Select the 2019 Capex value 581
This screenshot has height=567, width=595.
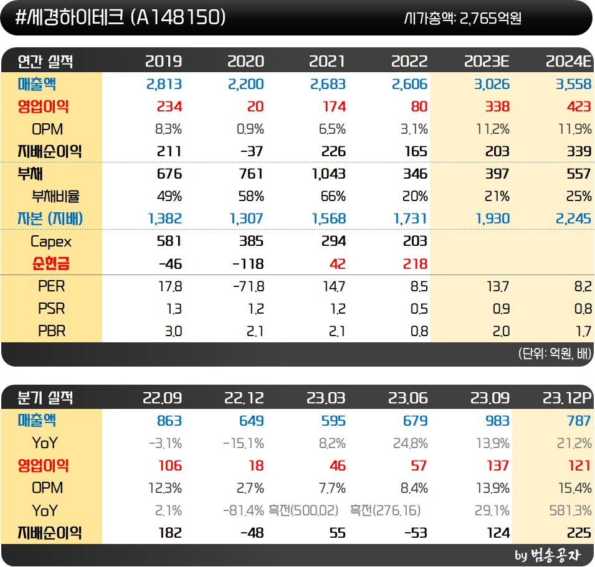(169, 241)
